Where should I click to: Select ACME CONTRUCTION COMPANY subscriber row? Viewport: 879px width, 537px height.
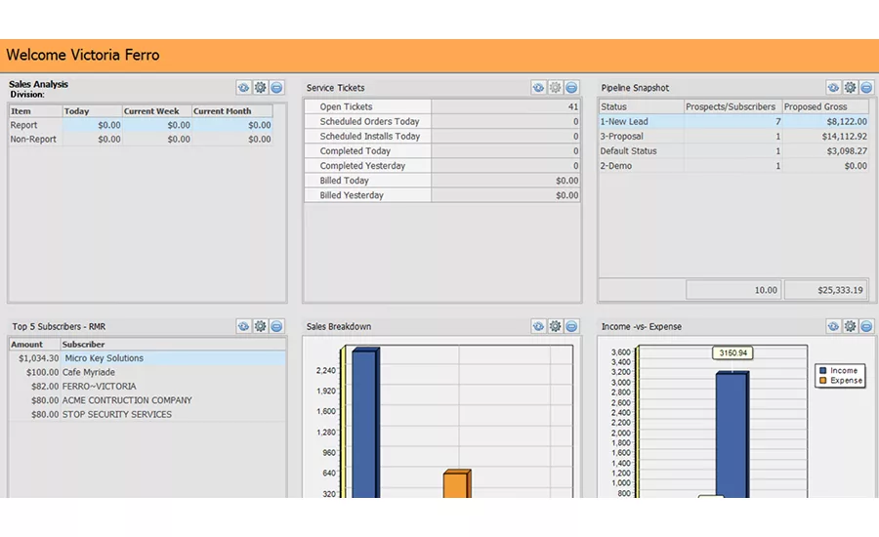pyautogui.click(x=146, y=400)
